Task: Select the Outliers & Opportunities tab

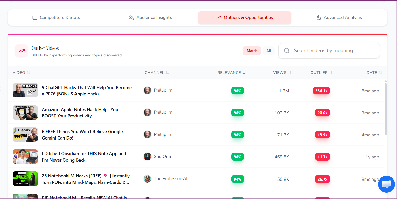Action: pos(244,18)
